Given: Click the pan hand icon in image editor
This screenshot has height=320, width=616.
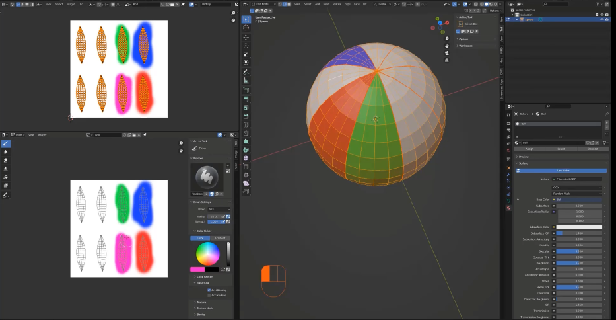Looking at the screenshot, I should click(x=181, y=151).
